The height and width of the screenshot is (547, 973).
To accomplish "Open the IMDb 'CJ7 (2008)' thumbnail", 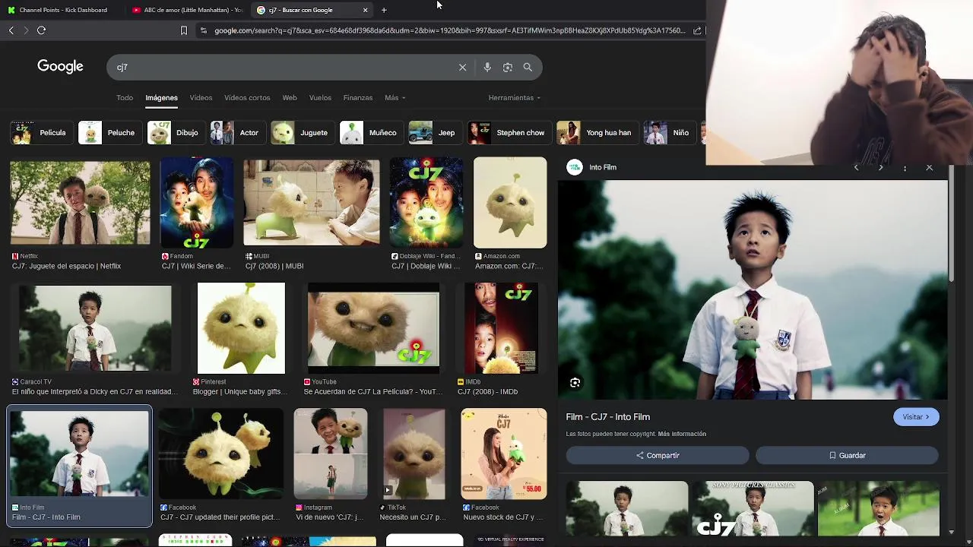I will [x=501, y=328].
